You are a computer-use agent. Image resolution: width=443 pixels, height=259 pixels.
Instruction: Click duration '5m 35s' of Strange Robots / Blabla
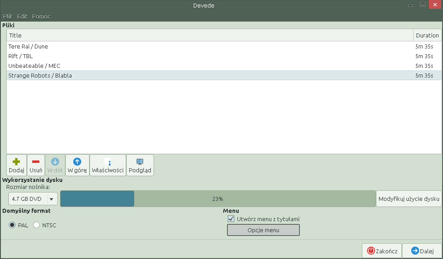(x=424, y=75)
